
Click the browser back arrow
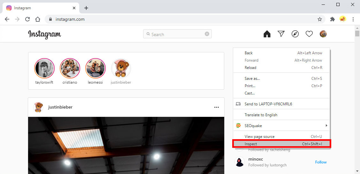pos(7,19)
